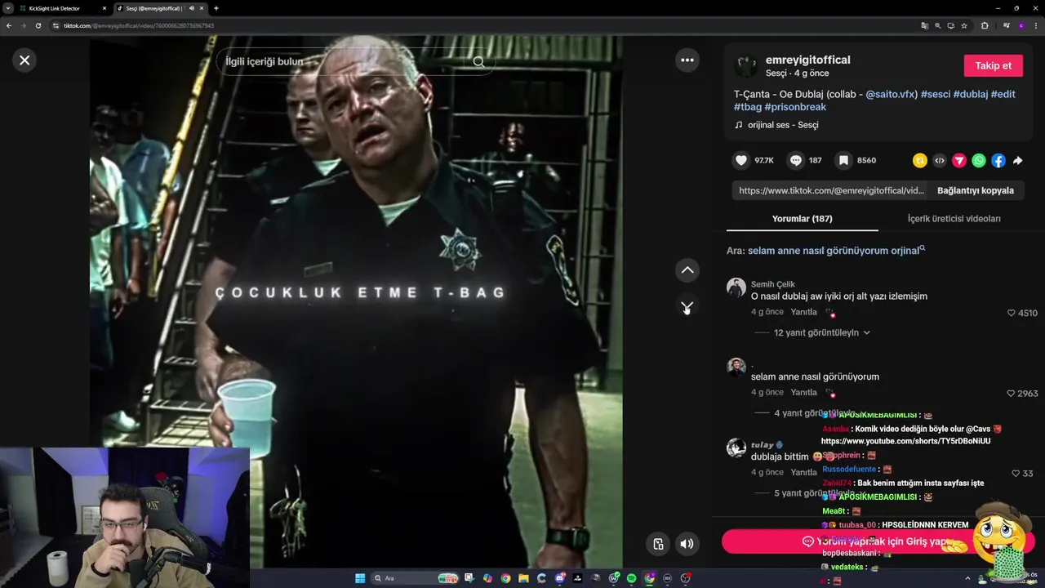Click the suggested search 'selam anne nasıl görünüyorum orjinal'
The image size is (1045, 588).
(835, 251)
